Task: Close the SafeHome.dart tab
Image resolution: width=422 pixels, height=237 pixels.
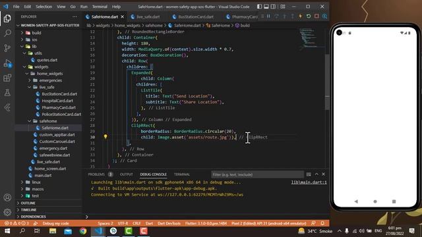Action: coord(123,16)
